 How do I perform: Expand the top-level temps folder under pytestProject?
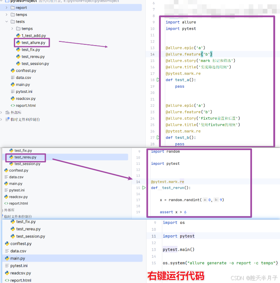[7, 15]
